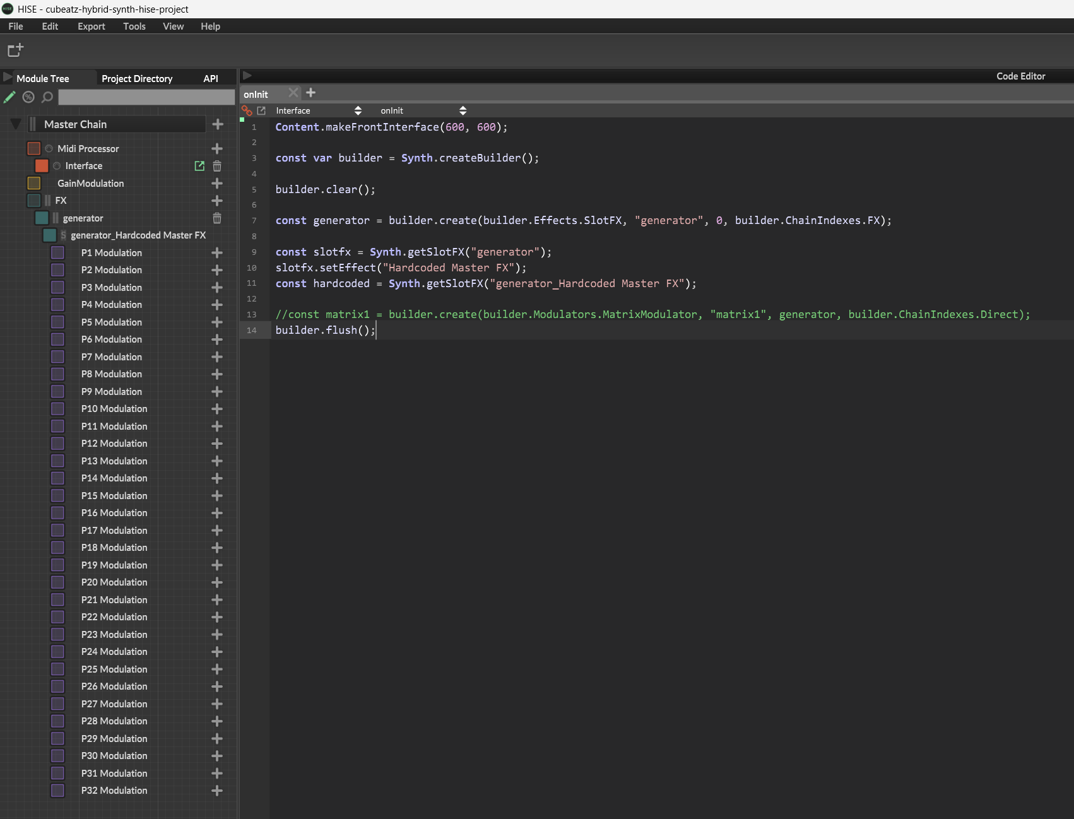Viewport: 1074px width, 819px height.
Task: Toggle the orange Interface bypass square
Action: point(42,166)
